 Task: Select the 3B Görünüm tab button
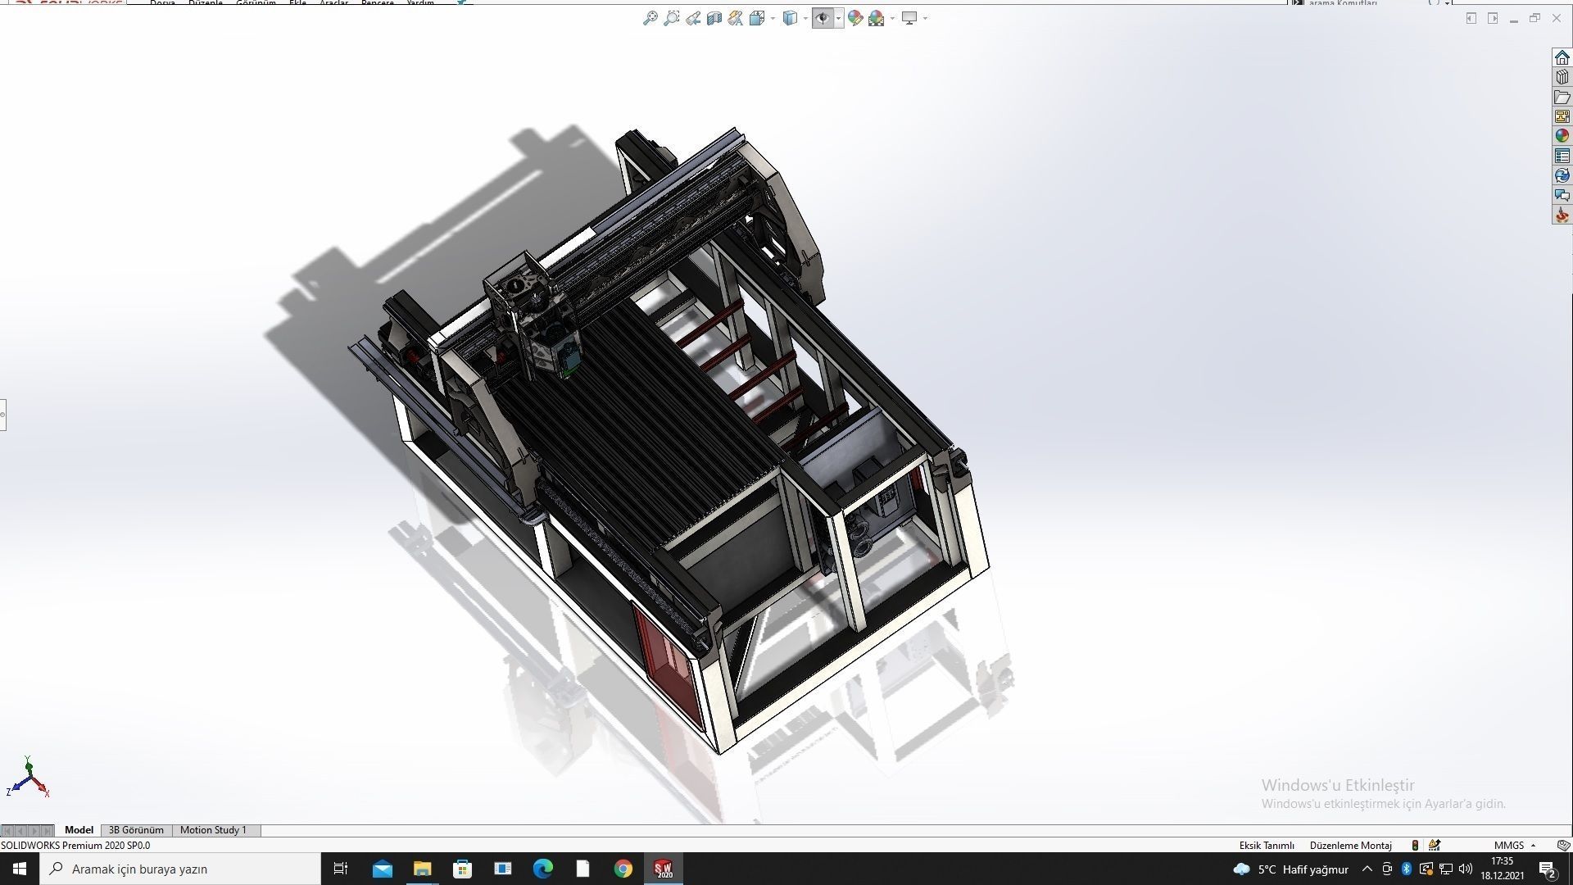[136, 830]
